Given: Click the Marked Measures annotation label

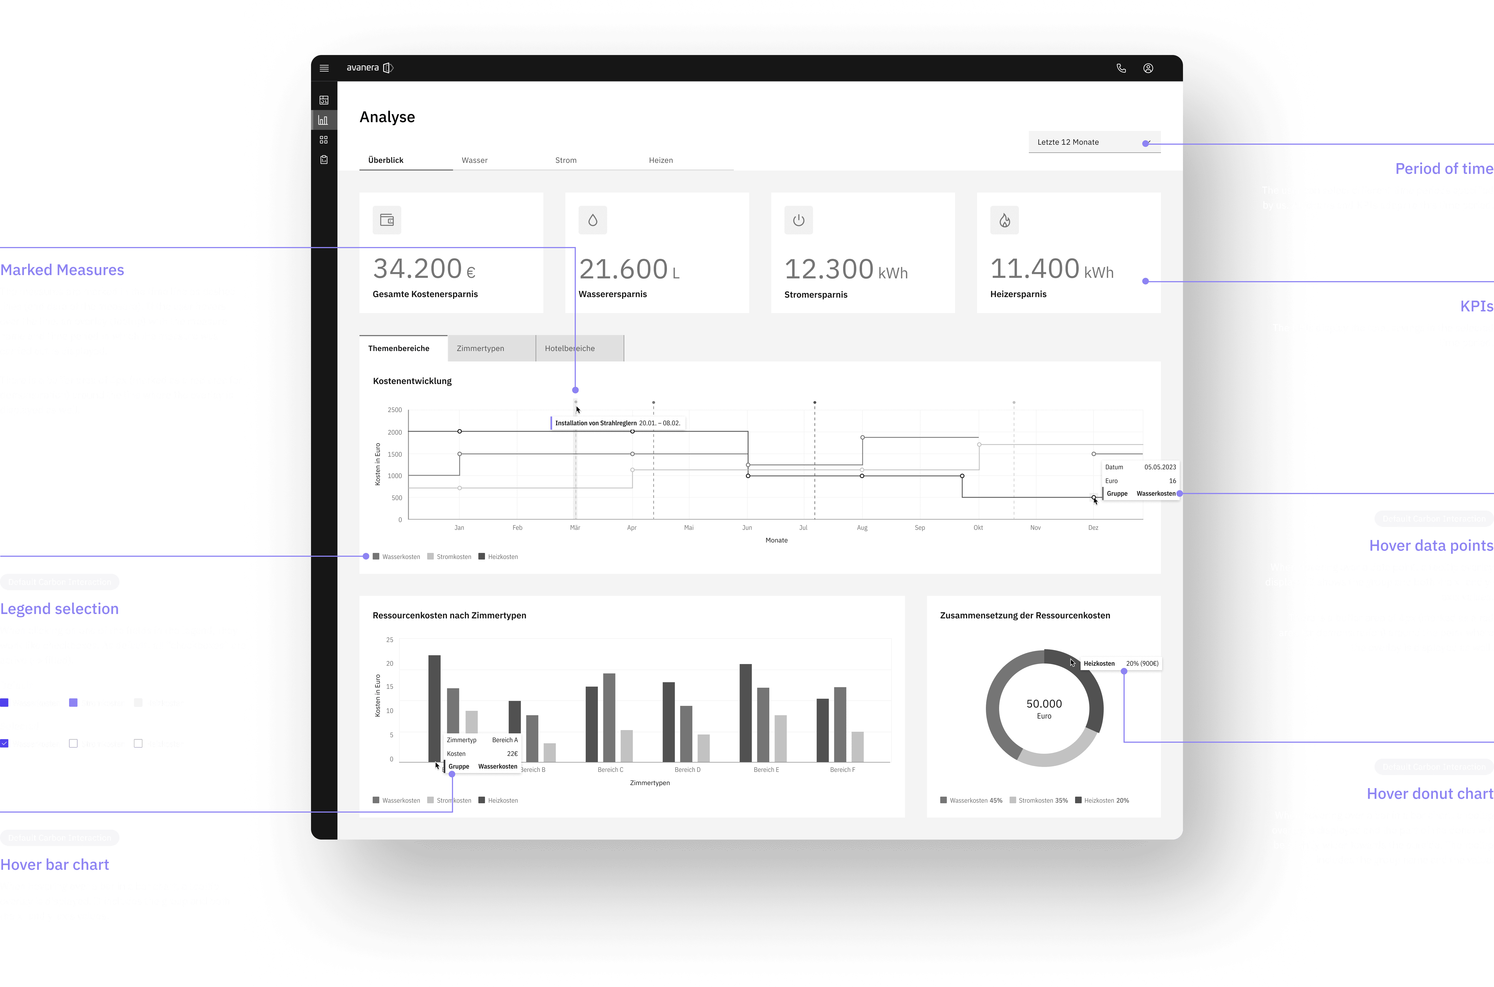Looking at the screenshot, I should (62, 270).
